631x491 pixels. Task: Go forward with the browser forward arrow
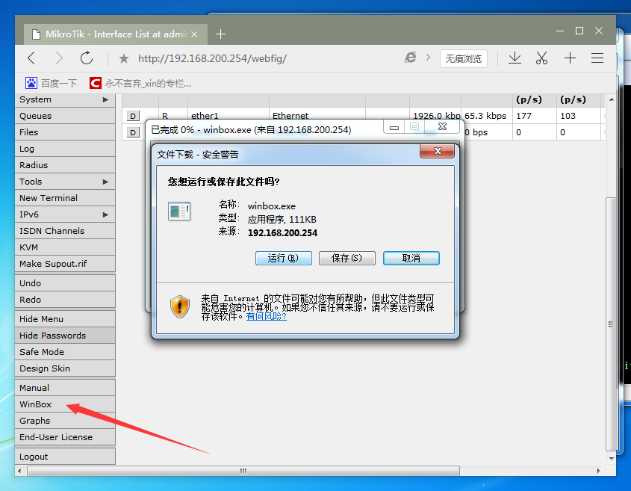click(x=59, y=58)
